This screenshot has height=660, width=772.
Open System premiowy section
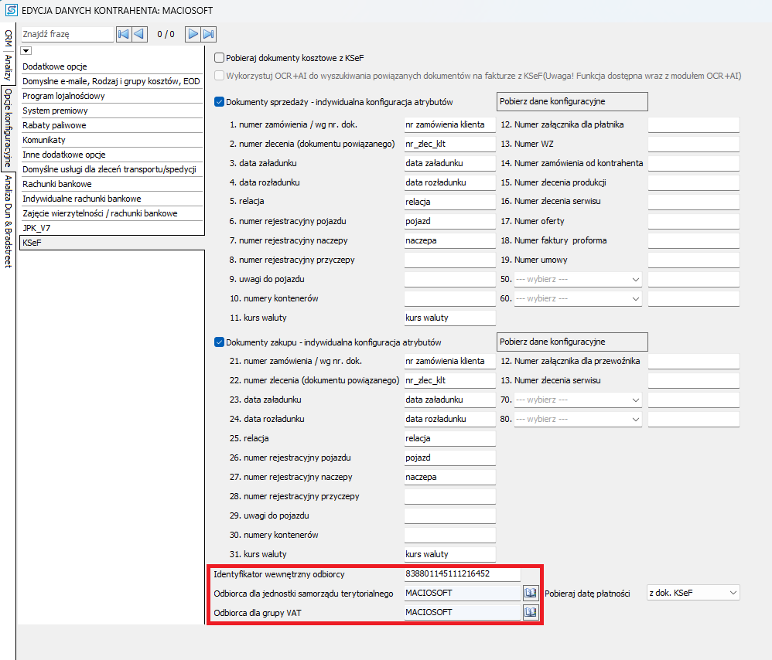click(111, 111)
